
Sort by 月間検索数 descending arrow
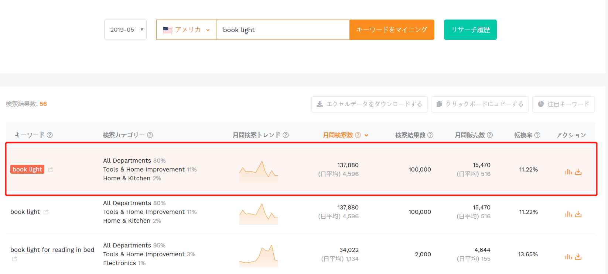(366, 135)
